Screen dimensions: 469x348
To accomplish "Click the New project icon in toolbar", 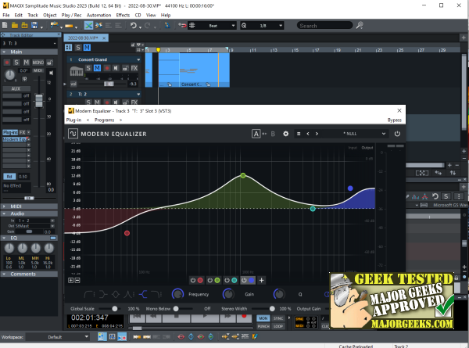I will [x=5, y=26].
